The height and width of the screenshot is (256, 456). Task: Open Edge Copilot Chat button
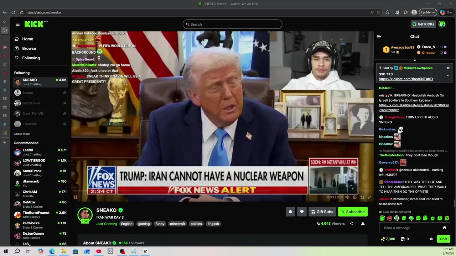(446, 12)
